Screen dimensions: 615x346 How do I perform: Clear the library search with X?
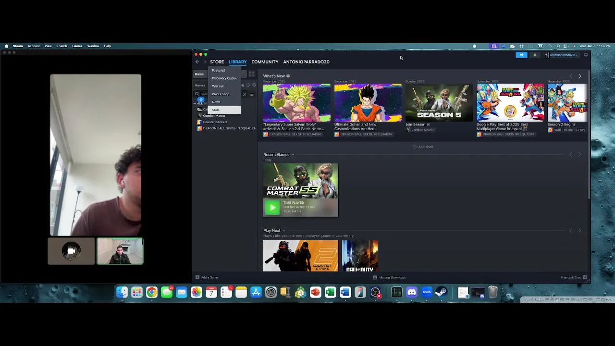(x=245, y=94)
